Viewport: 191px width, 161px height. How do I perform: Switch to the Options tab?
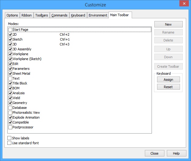(12, 15)
